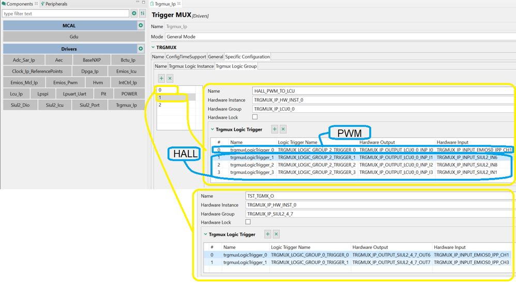516x283 pixels.
Task: Minimize the Components panel view
Action: [138, 2]
